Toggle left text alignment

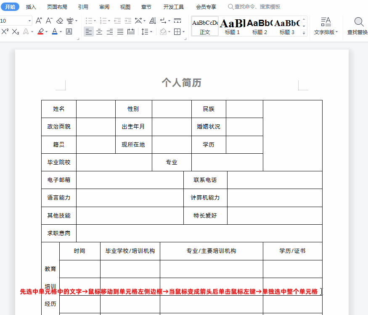point(89,31)
